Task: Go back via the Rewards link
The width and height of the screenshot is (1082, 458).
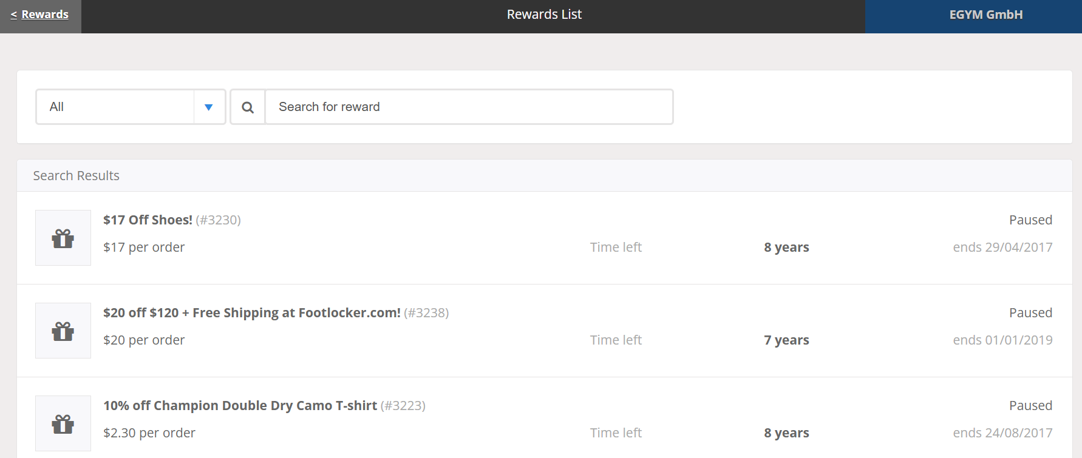Action: (x=40, y=15)
